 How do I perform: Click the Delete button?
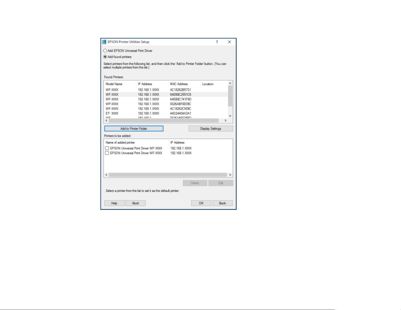[x=195, y=183]
